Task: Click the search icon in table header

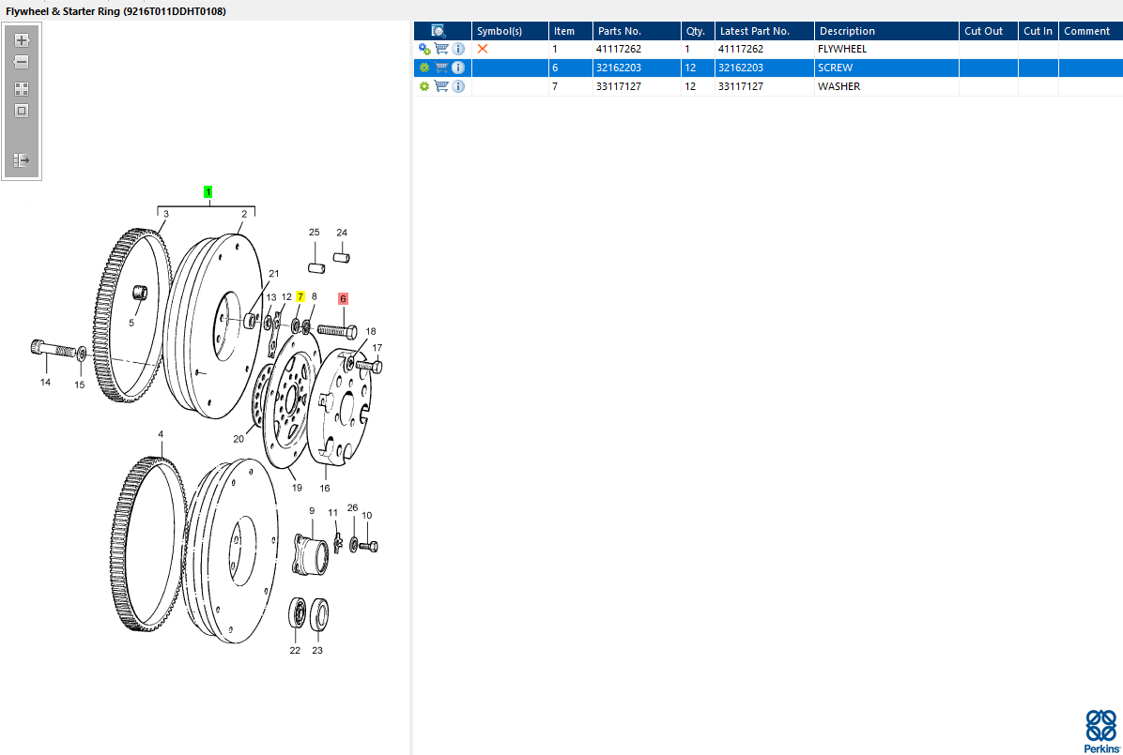Action: click(438, 31)
